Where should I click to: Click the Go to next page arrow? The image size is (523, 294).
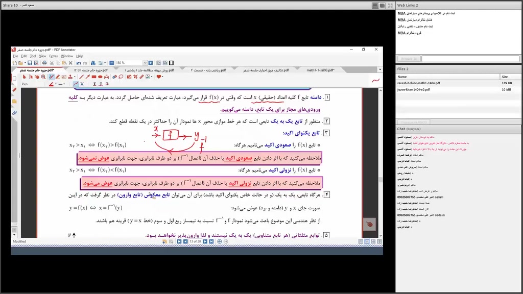tap(205, 241)
